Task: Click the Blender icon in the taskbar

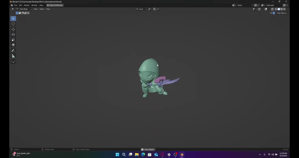Action: (x=182, y=155)
